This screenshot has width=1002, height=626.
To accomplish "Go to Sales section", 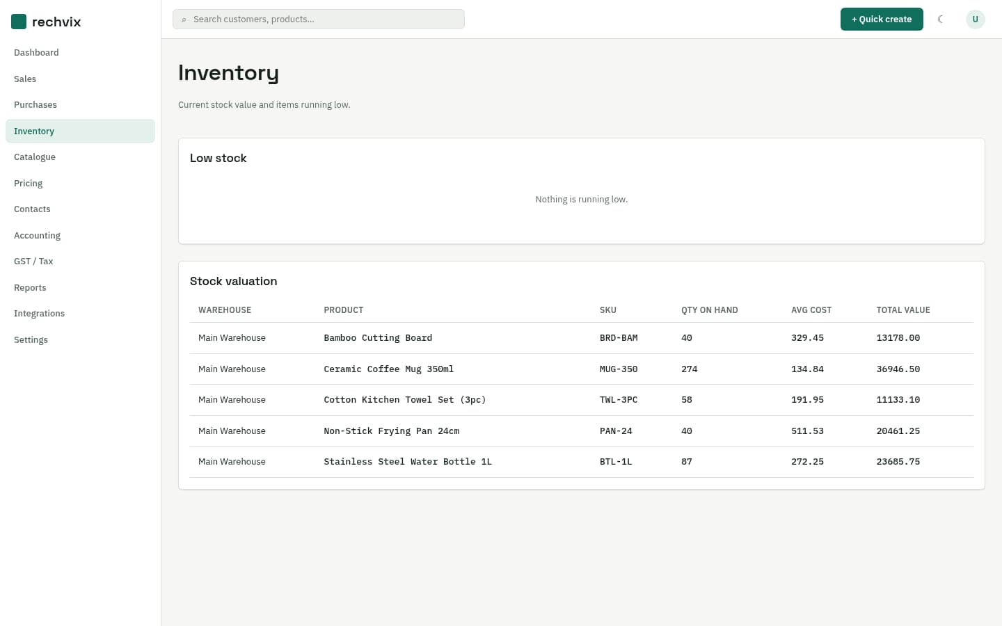I will 80,79.
